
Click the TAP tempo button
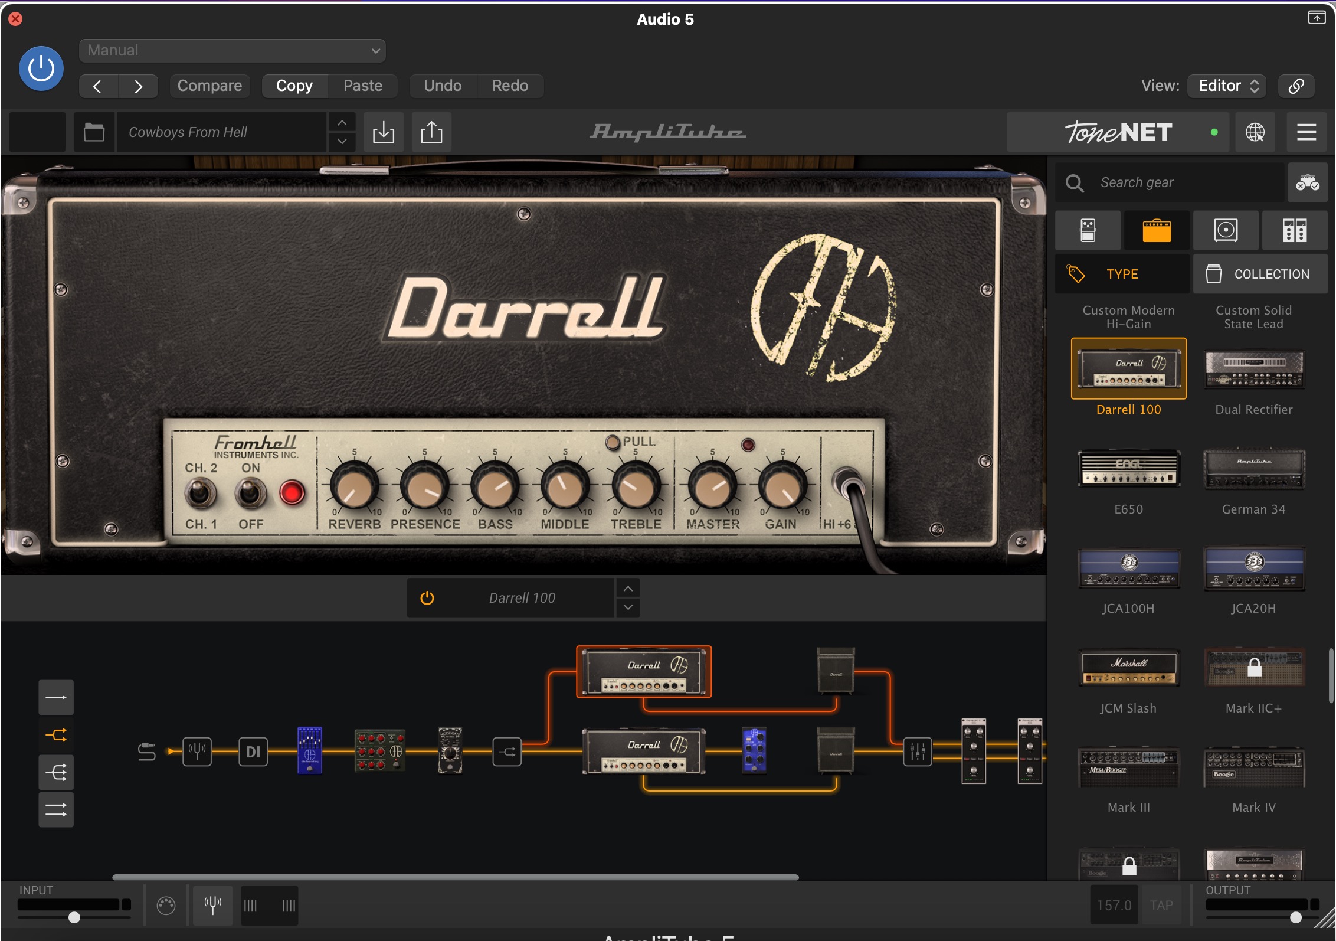tap(1161, 905)
